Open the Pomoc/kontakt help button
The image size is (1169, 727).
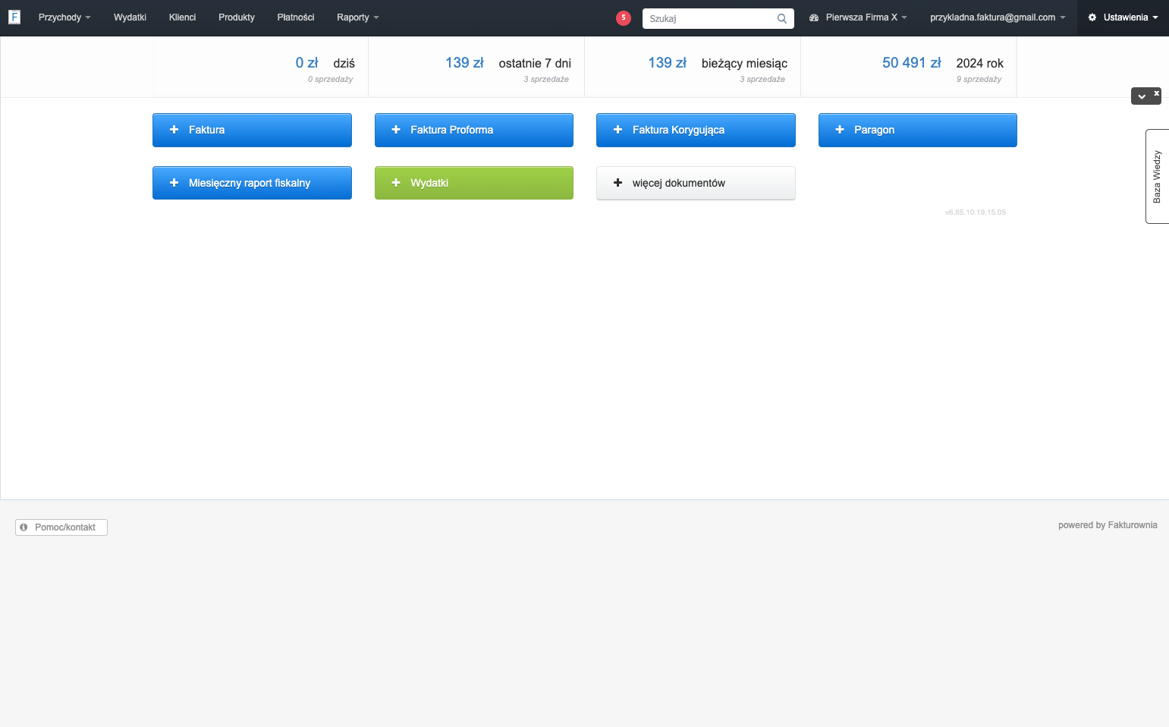point(61,527)
